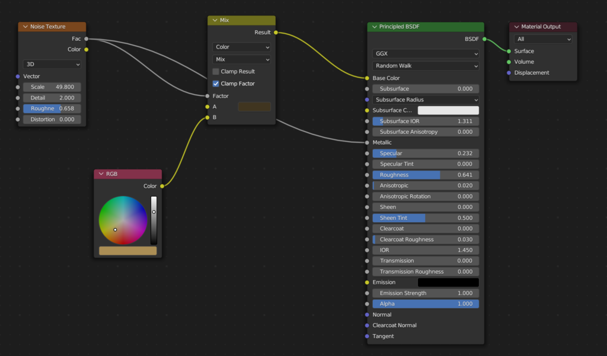This screenshot has width=607, height=356.
Task: Open the All target dropdown in Material Output
Action: pos(544,39)
